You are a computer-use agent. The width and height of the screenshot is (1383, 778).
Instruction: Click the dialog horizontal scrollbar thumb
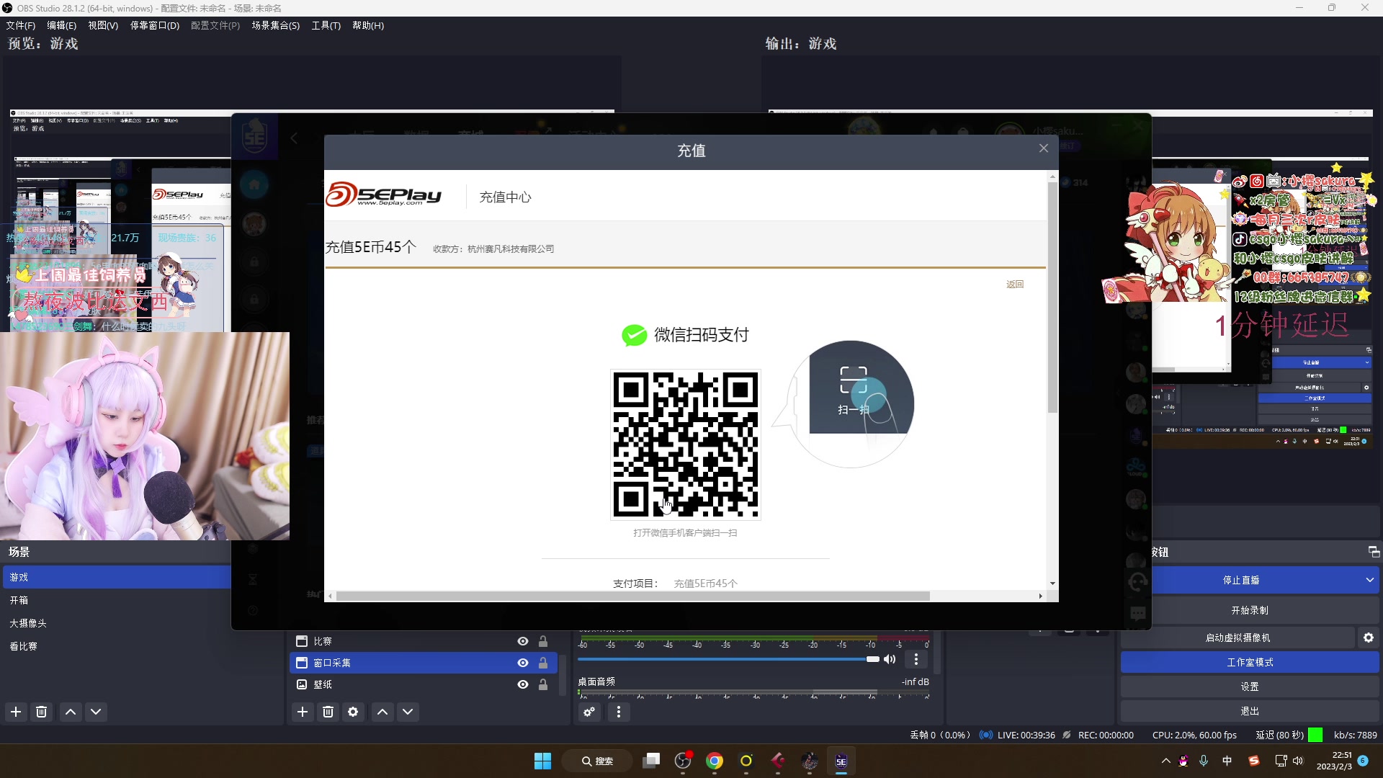[632, 596]
